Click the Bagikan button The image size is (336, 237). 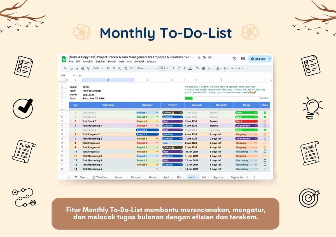coord(259,59)
